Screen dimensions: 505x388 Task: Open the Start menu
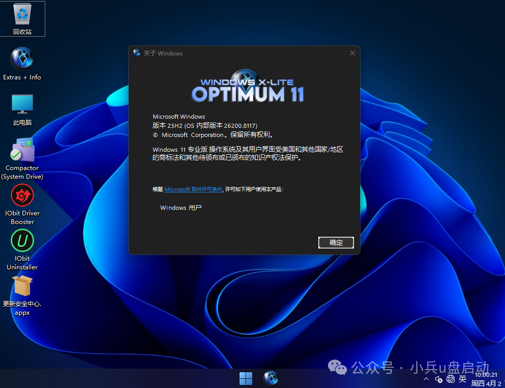tap(246, 378)
